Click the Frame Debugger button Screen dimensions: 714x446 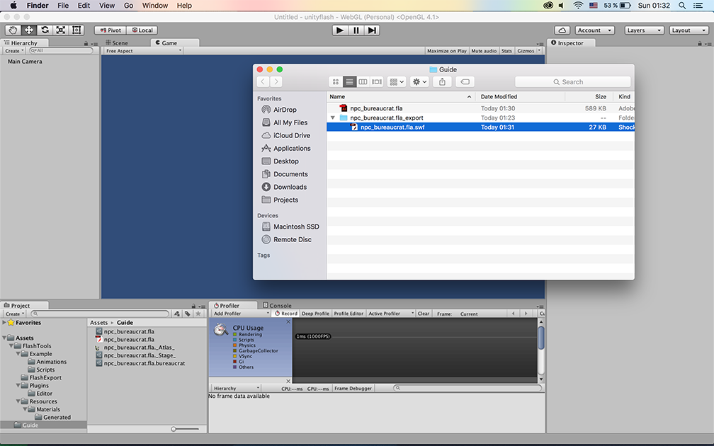pos(353,389)
